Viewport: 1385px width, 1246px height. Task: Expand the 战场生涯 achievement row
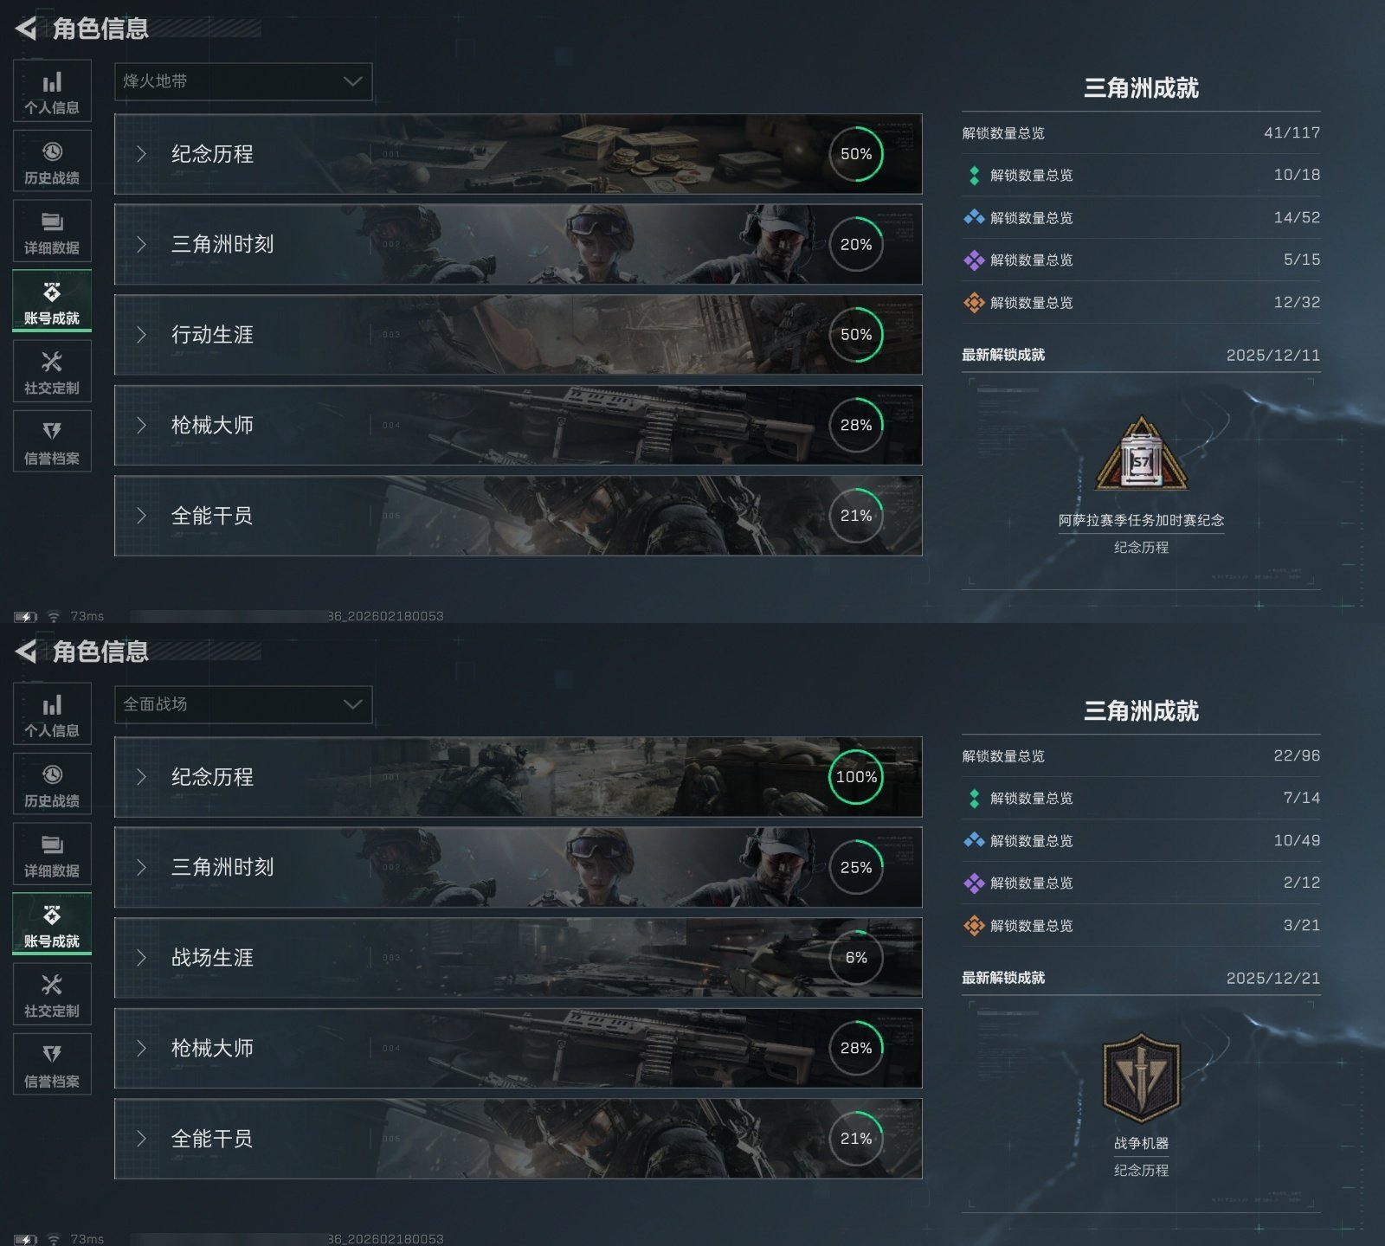pos(518,958)
